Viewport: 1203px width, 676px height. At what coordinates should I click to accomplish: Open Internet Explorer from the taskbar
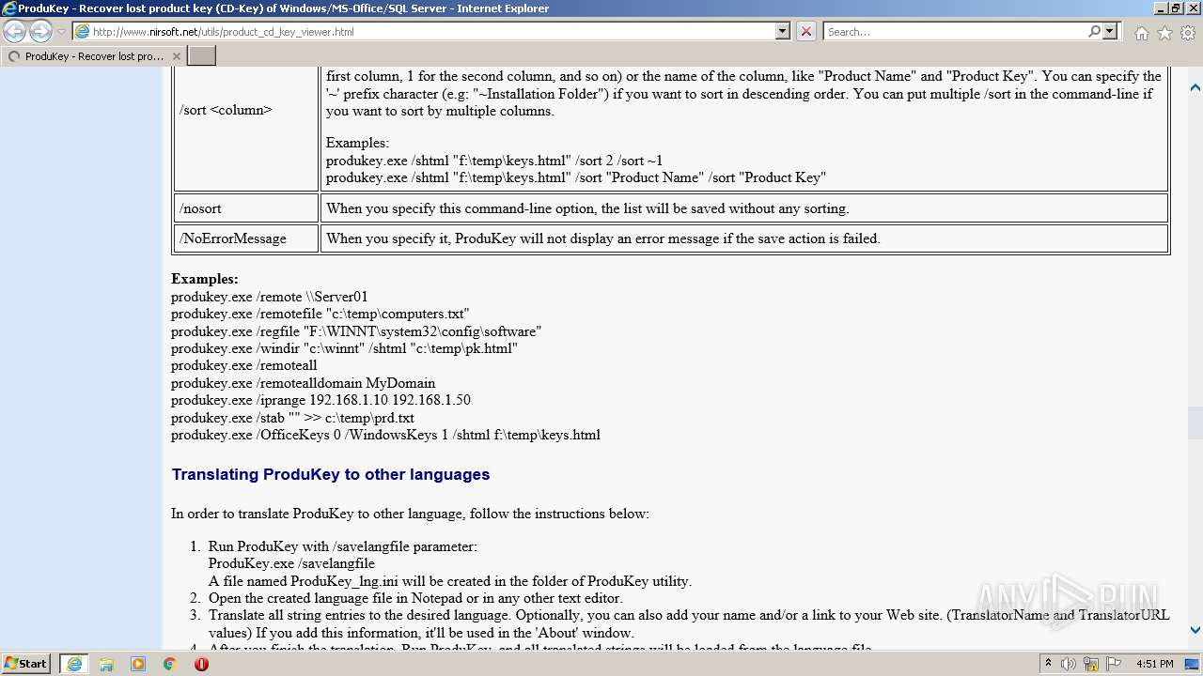pyautogui.click(x=73, y=664)
